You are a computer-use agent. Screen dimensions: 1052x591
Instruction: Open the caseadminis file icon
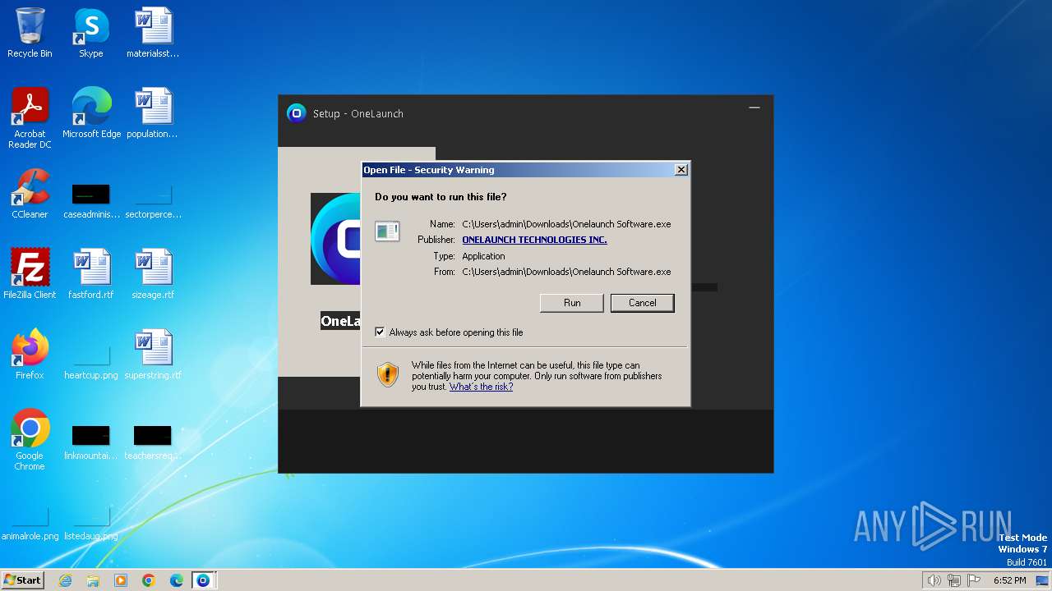click(91, 201)
